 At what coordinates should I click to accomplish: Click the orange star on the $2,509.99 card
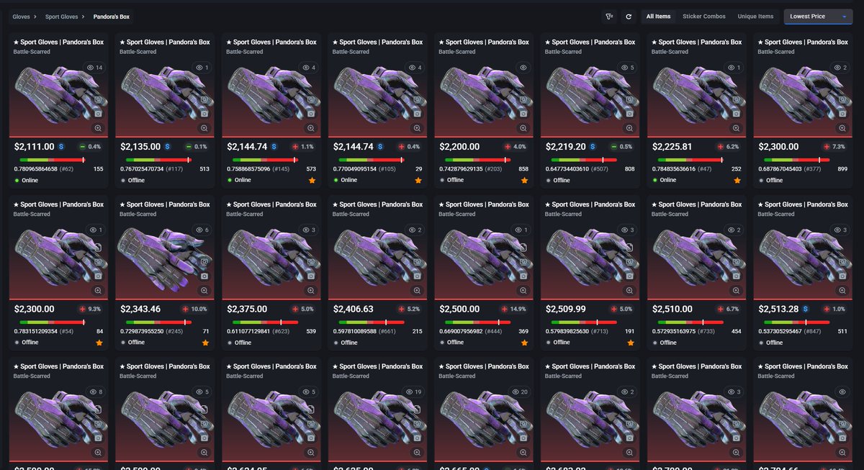631,343
